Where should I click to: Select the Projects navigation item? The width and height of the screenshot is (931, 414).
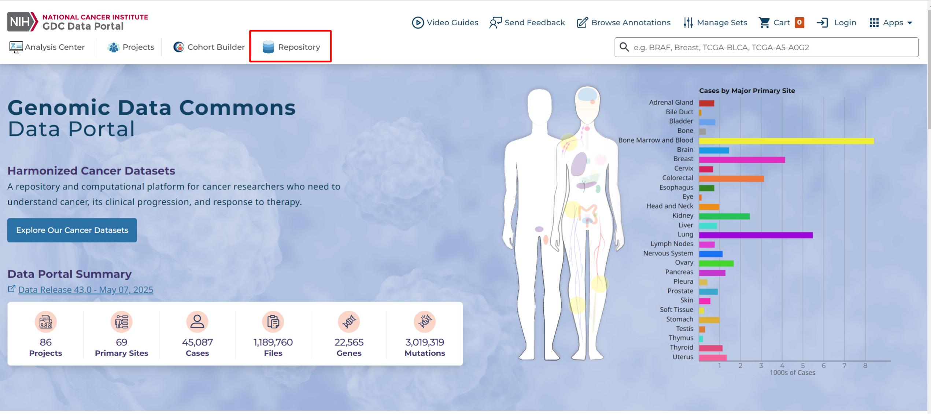coord(131,47)
